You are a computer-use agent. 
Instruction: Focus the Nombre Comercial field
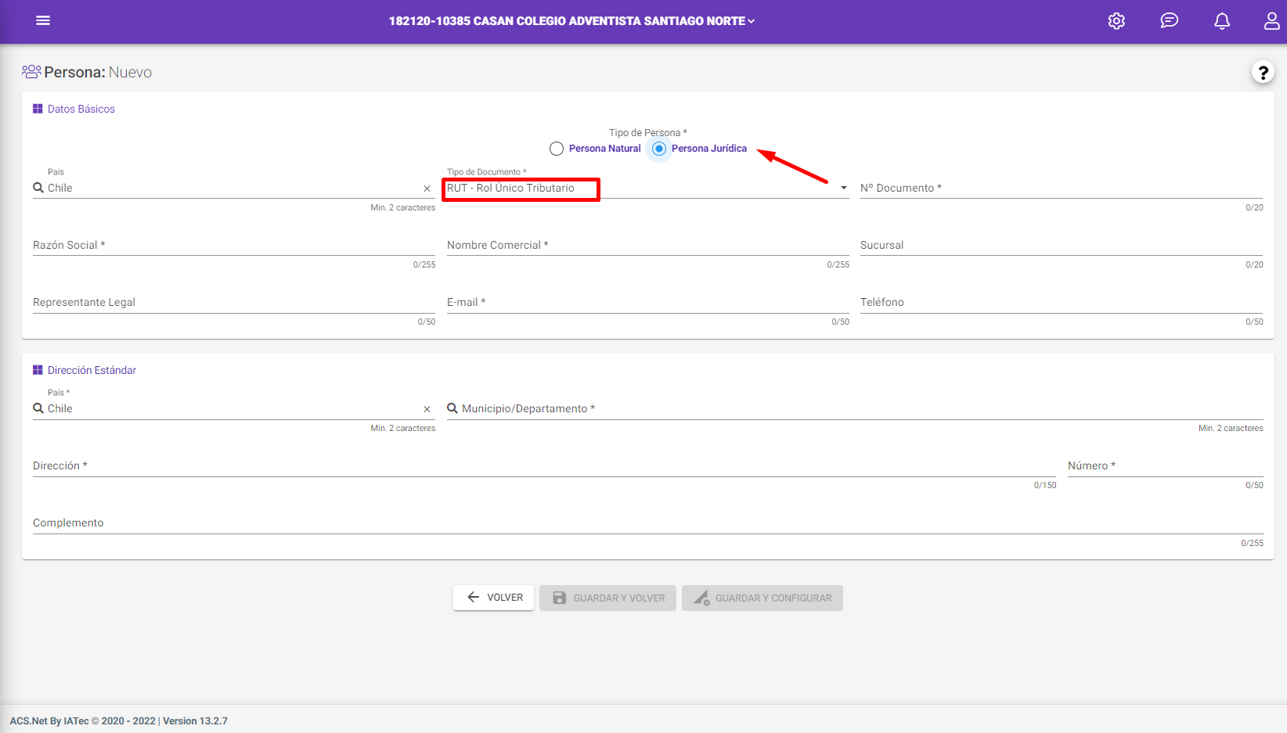648,245
